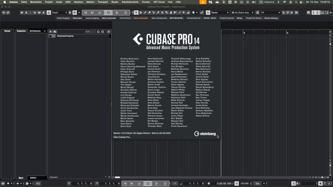Open track presets icon next to plus
Viewport: 333px width, 187px height.
coord(55,32)
